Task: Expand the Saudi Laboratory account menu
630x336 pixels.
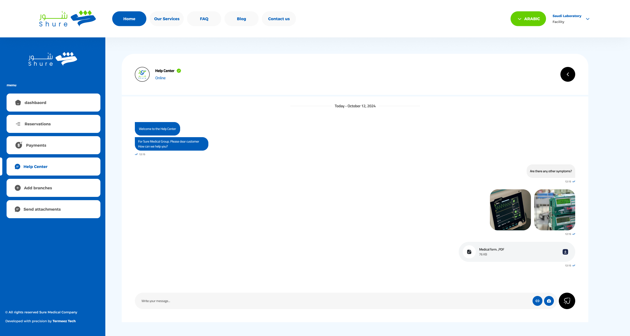Action: coord(587,19)
